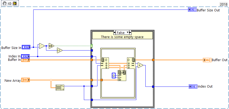Select the Greater Or Equal To 0 node
This screenshot has width=229, height=109.
pos(51,46)
